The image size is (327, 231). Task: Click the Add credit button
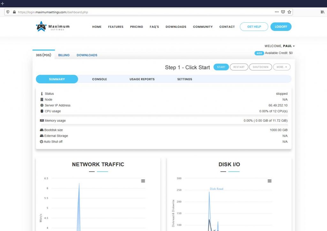(x=259, y=53)
